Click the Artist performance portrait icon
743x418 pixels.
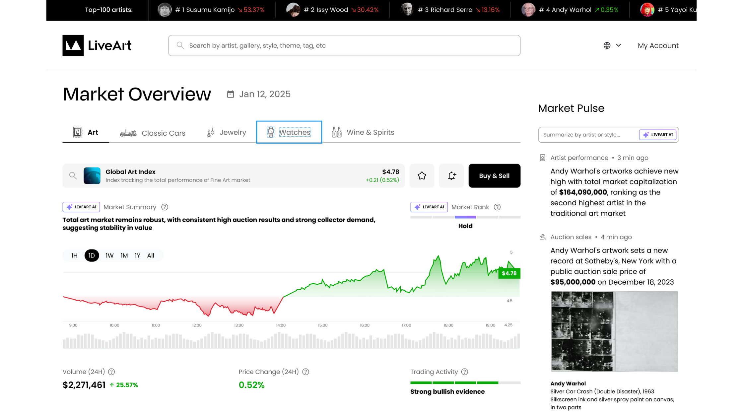(x=542, y=158)
